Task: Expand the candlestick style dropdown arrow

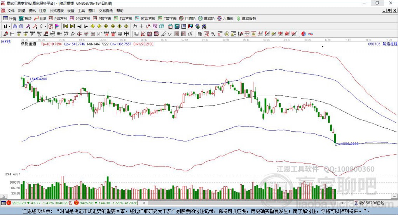Action: point(45,26)
